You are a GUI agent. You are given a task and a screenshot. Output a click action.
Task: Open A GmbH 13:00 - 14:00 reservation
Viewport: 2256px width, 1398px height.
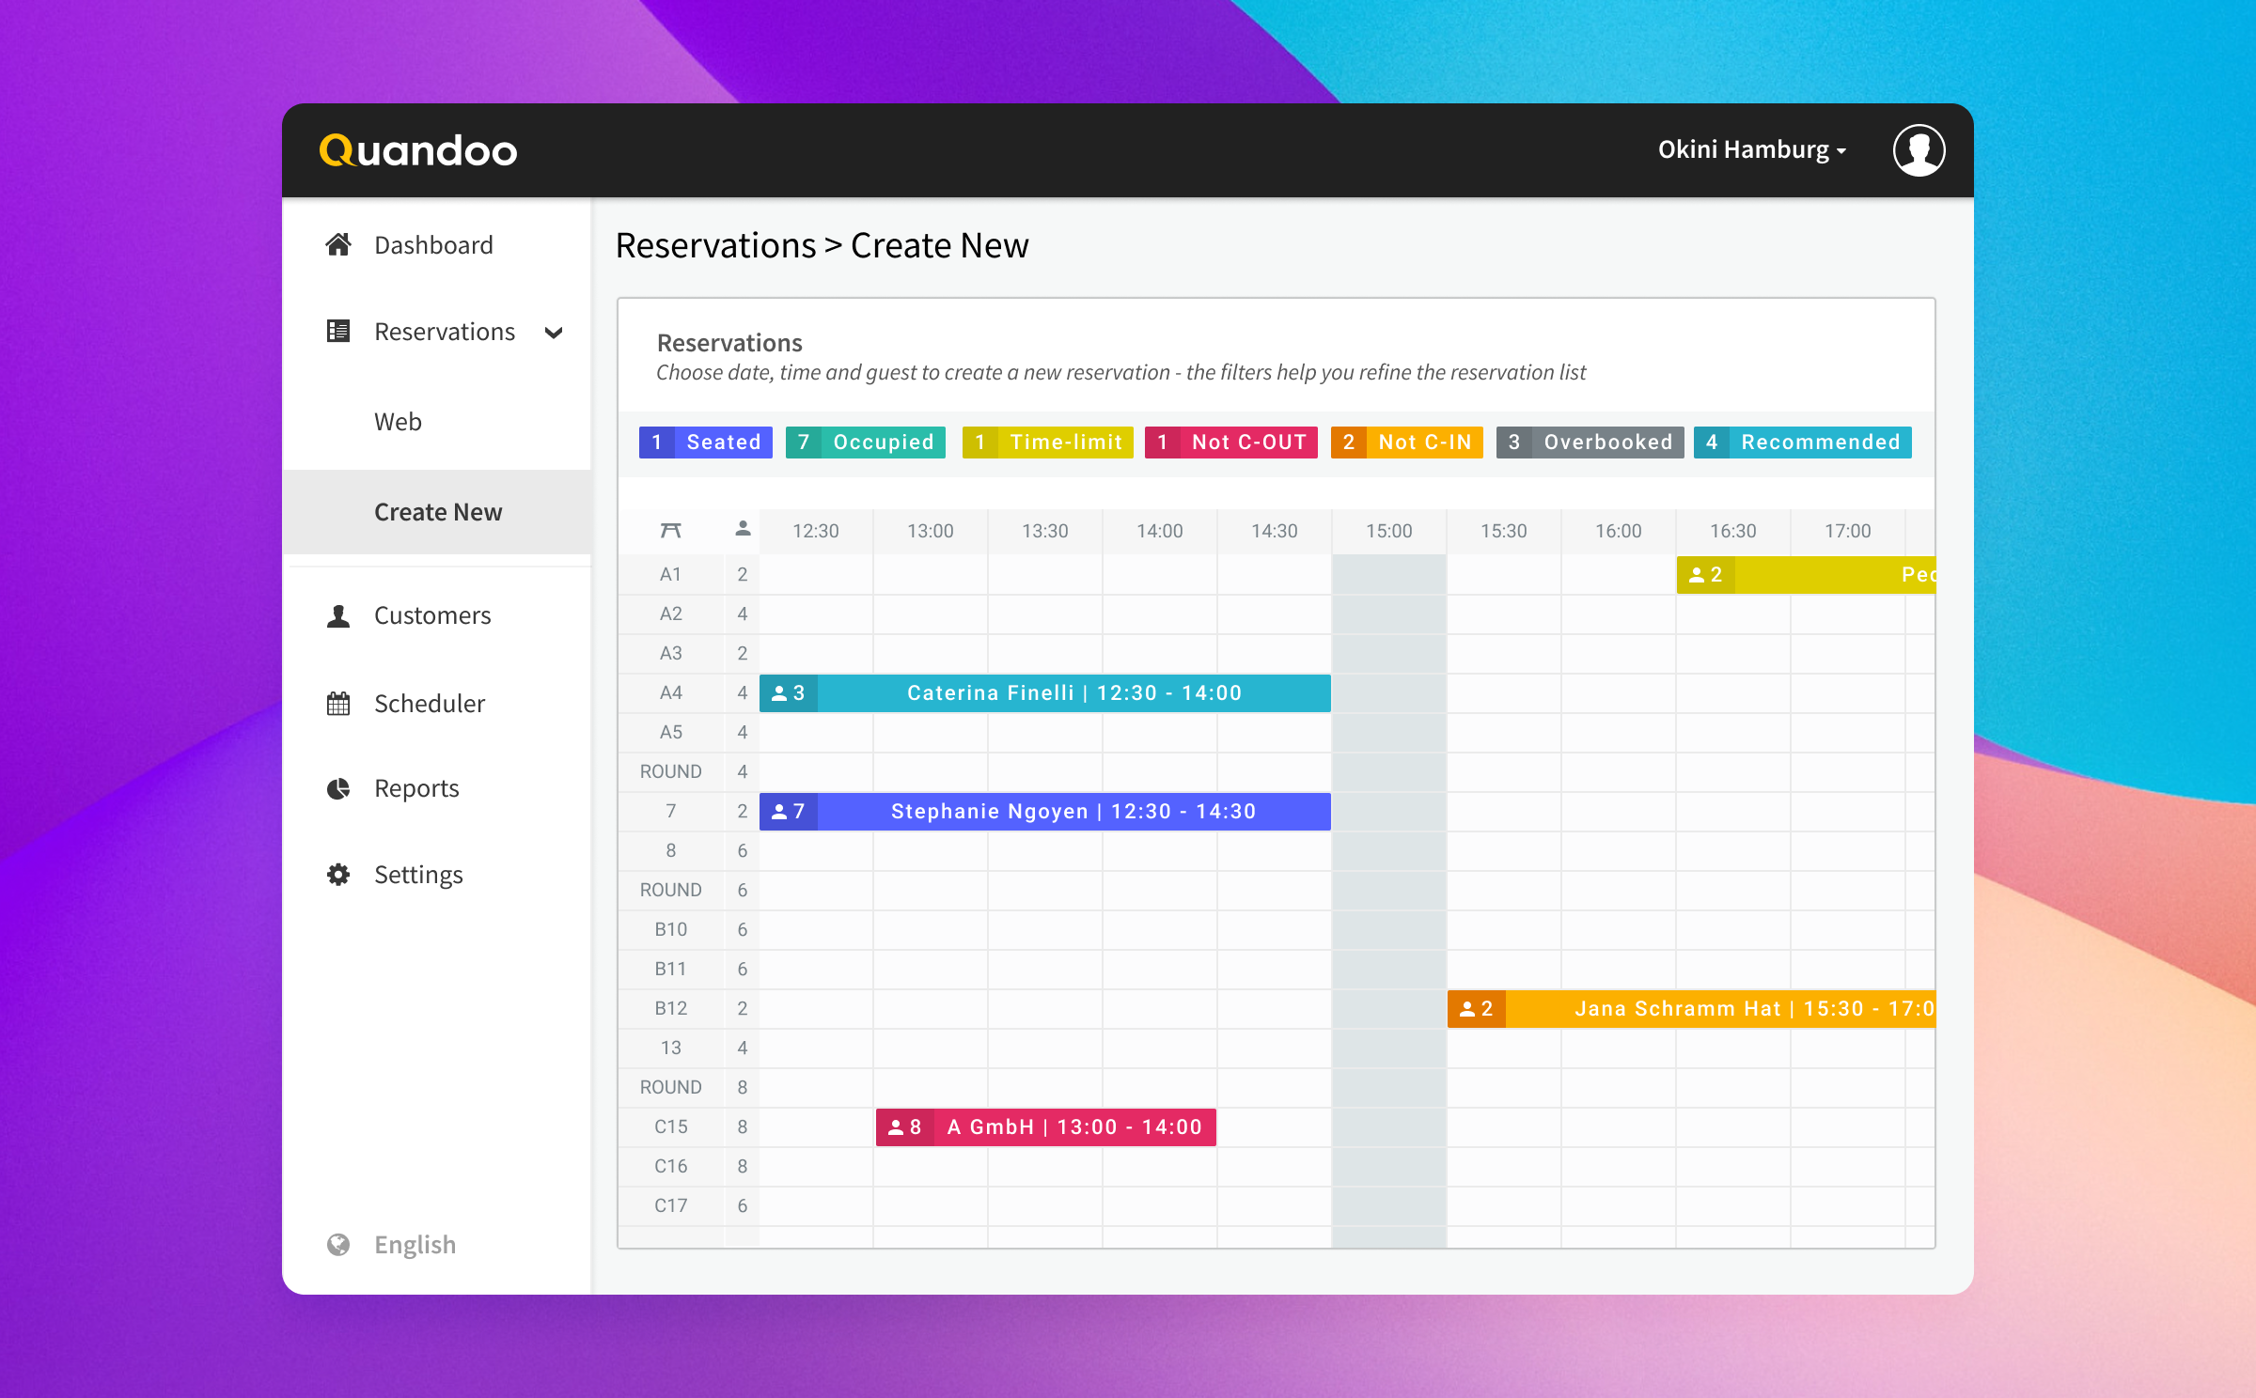coord(1046,1127)
